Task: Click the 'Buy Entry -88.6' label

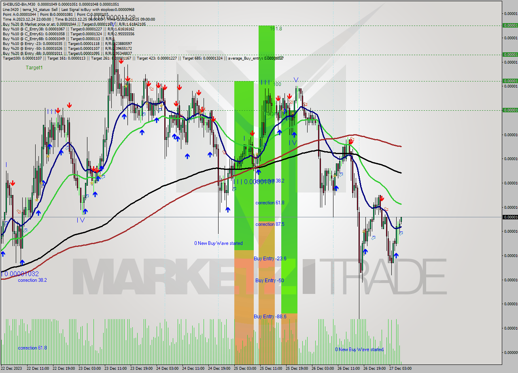Action: click(270, 317)
